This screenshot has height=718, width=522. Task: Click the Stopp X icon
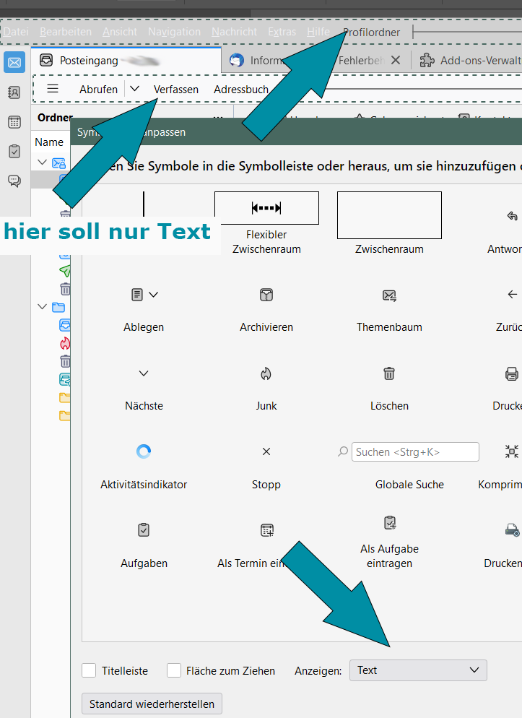coord(266,451)
